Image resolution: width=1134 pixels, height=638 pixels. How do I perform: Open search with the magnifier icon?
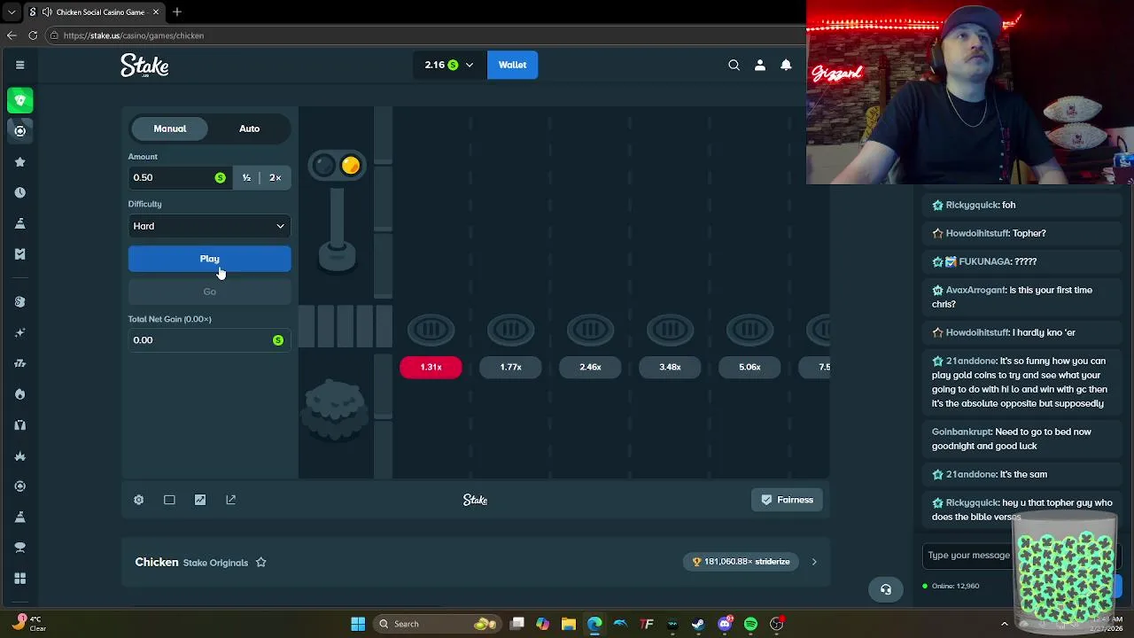click(x=734, y=65)
